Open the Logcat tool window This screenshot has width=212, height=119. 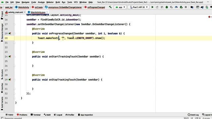(58, 115)
